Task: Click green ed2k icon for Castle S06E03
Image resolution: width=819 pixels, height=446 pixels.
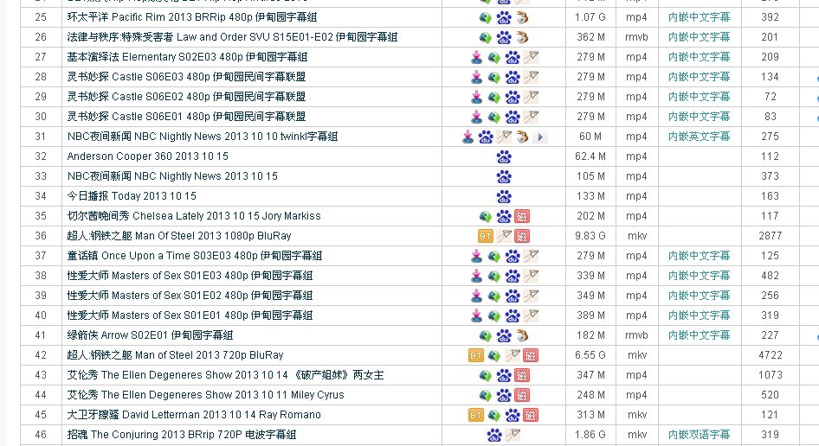Action: 494,77
